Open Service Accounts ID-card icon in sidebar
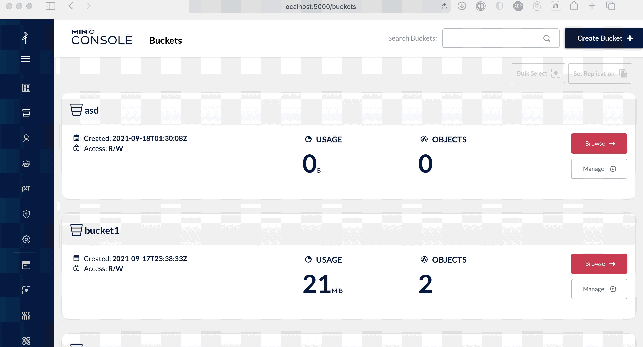The height and width of the screenshot is (347, 643). [x=26, y=189]
